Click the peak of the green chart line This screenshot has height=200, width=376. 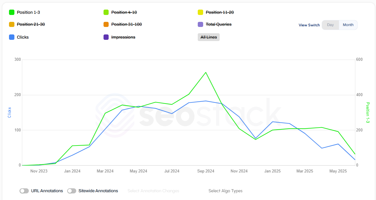point(206,72)
